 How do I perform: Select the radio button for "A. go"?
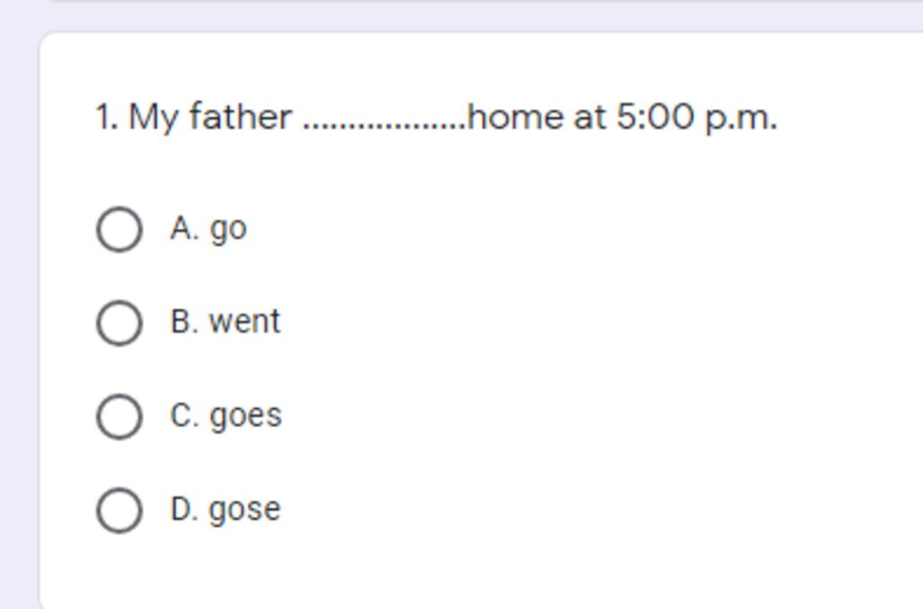(120, 230)
